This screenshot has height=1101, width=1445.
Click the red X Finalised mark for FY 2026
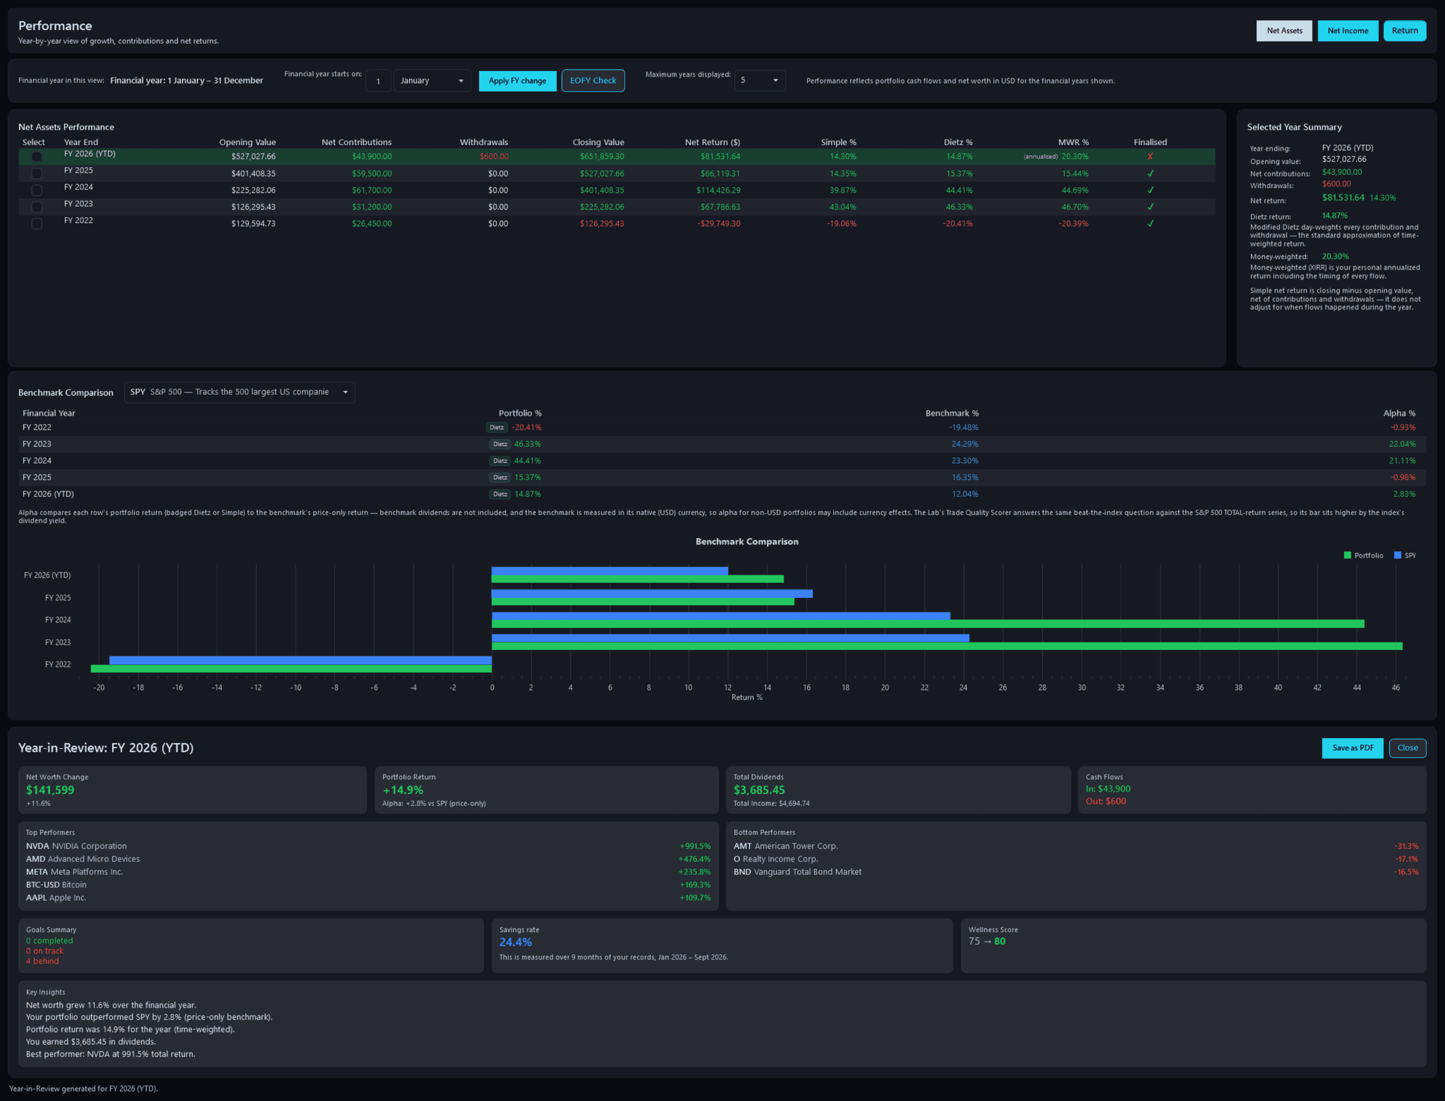pos(1150,157)
